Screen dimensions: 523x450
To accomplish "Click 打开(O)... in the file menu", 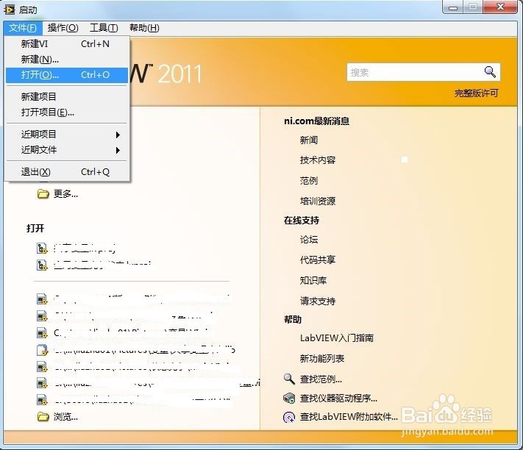I will tap(67, 75).
